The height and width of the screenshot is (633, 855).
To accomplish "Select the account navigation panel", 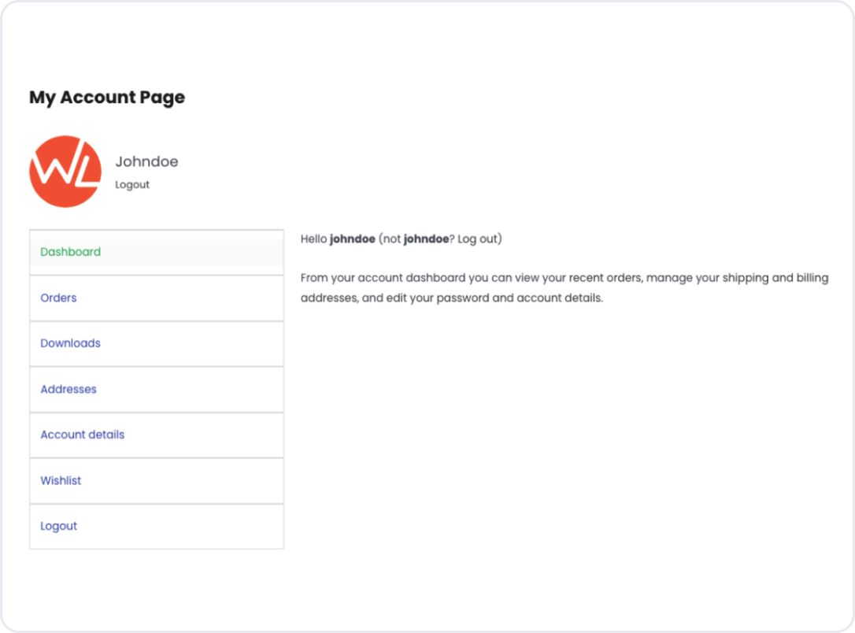I will 156,389.
